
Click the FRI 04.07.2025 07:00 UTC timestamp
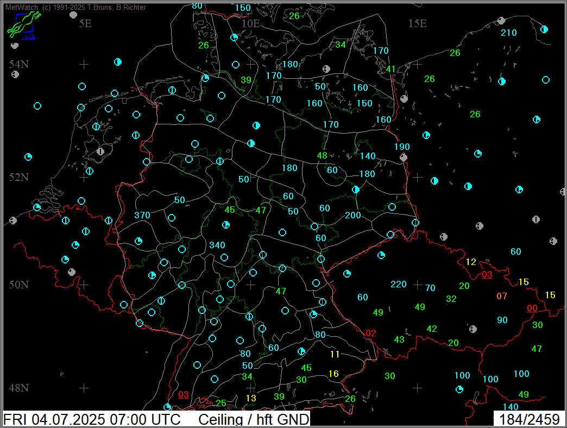(x=92, y=419)
